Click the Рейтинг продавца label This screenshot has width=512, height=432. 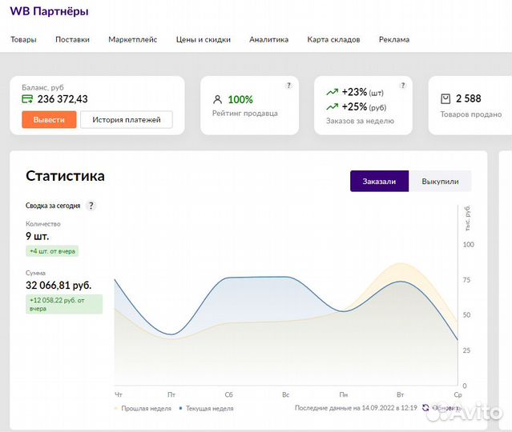[x=245, y=114]
